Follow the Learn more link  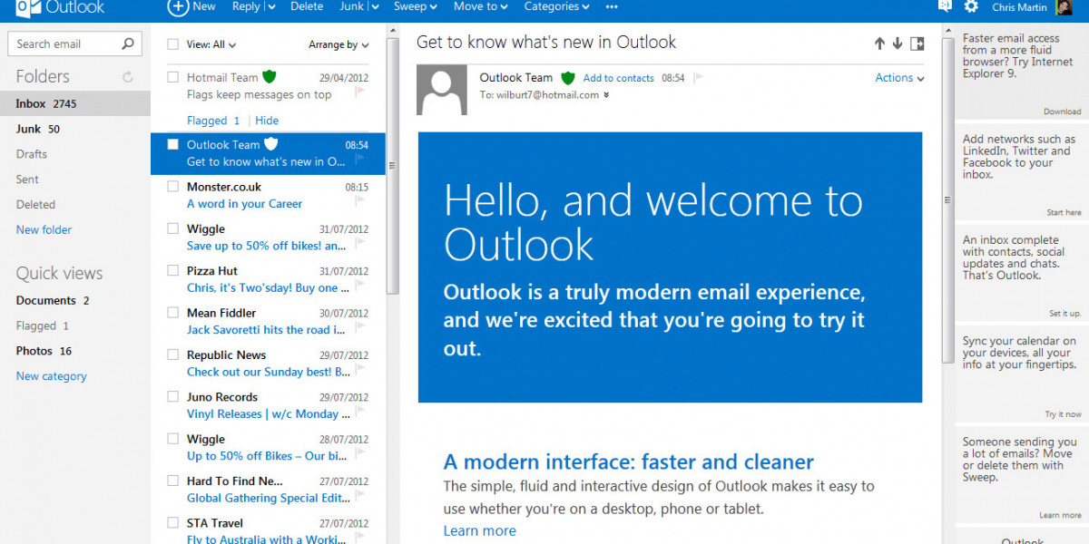(x=479, y=530)
